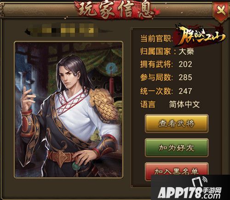Click the 语言 label
230x200 pixels.
(148, 105)
